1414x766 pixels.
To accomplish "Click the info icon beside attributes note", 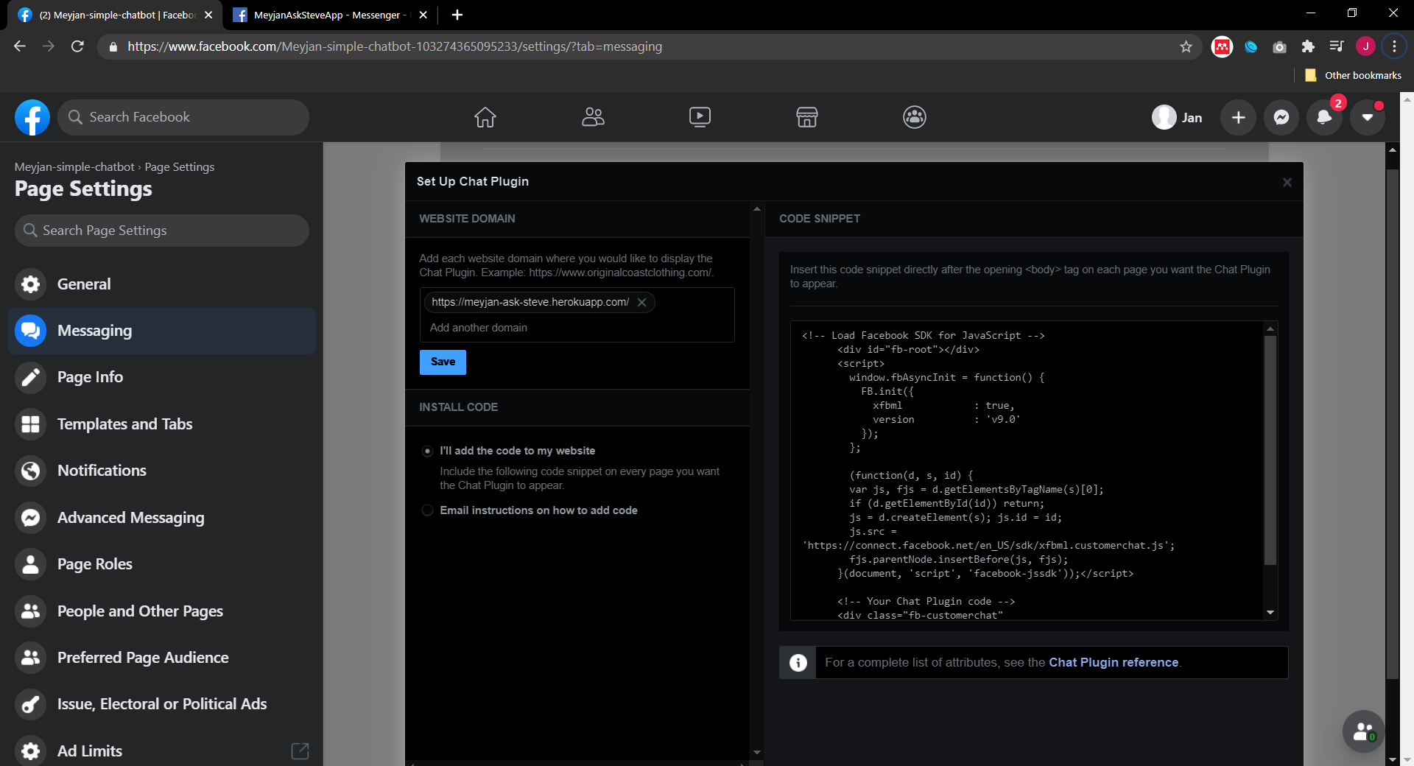I will 798,663.
